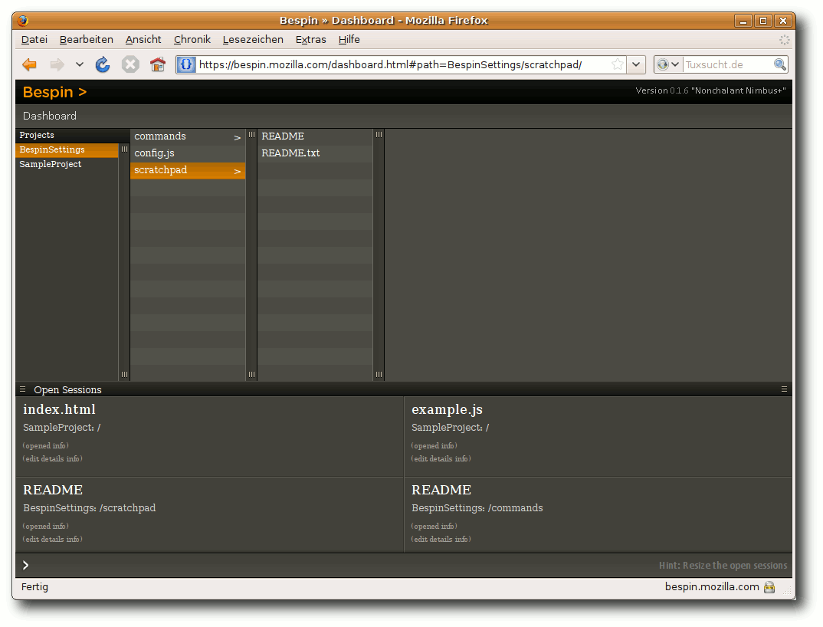Open README session in /commands
The height and width of the screenshot is (627, 823).
(598, 514)
